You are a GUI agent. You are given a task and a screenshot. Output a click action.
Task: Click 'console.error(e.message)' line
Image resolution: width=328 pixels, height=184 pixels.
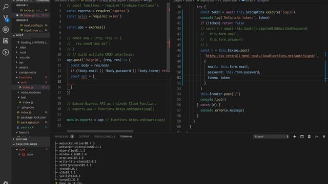point(222,110)
